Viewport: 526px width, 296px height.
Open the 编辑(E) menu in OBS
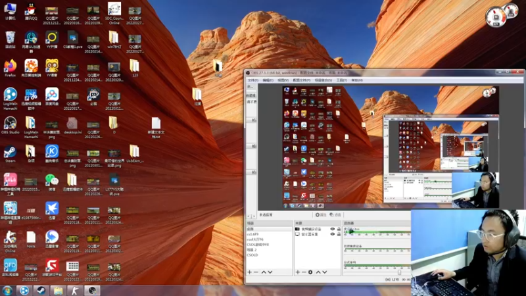pos(268,80)
